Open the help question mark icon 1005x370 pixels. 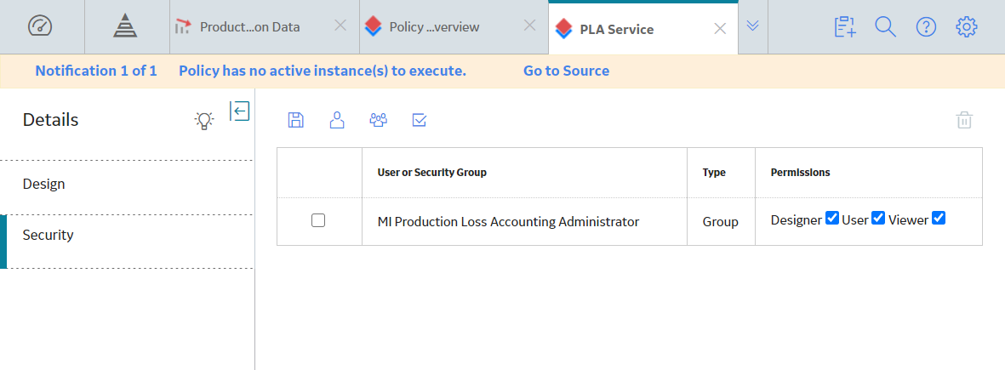pyautogui.click(x=926, y=27)
